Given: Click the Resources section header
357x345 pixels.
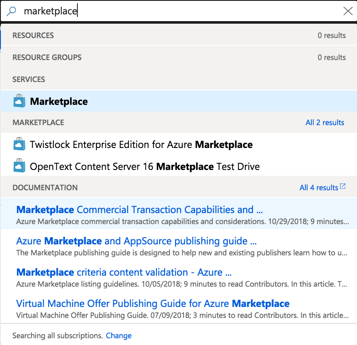Looking at the screenshot, I should pyautogui.click(x=33, y=36).
